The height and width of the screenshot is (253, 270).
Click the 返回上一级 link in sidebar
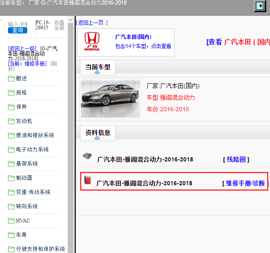pyautogui.click(x=22, y=49)
